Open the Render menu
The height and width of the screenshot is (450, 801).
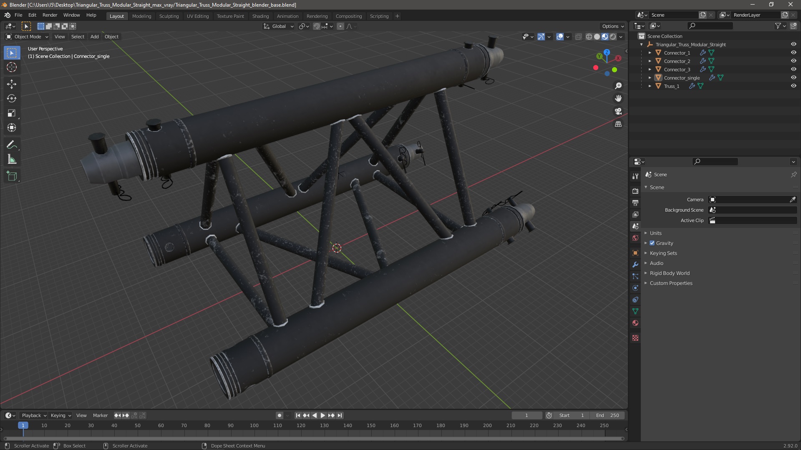coord(50,15)
